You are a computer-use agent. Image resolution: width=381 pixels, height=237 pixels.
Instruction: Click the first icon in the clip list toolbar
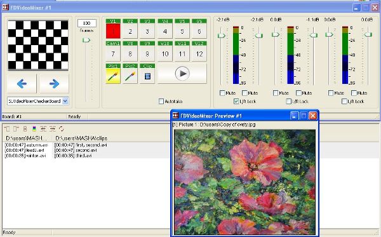(7, 129)
